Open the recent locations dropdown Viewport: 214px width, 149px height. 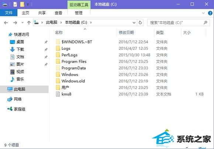pyautogui.click(x=23, y=22)
